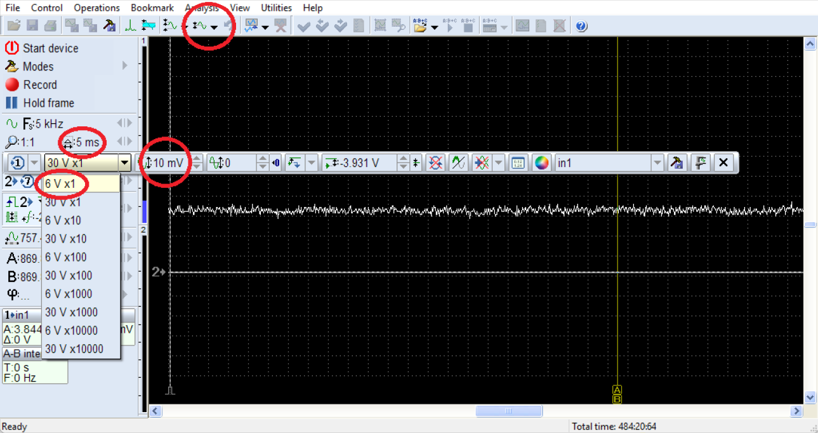Click the 1:1 zoom magnifier setting
This screenshot has height=433, width=818.
click(20, 142)
